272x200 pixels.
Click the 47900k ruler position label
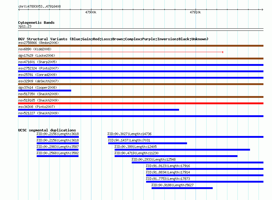(x=91, y=12)
